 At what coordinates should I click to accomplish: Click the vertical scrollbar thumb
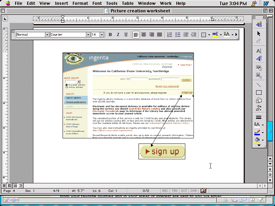coord(270,131)
